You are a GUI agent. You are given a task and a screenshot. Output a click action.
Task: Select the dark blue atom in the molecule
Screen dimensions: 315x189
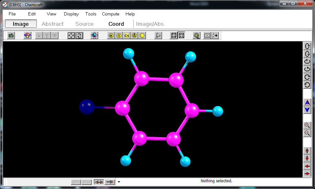click(87, 107)
